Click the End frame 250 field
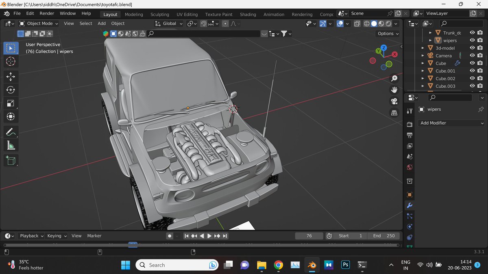The width and height of the screenshot is (488, 274). click(383, 236)
